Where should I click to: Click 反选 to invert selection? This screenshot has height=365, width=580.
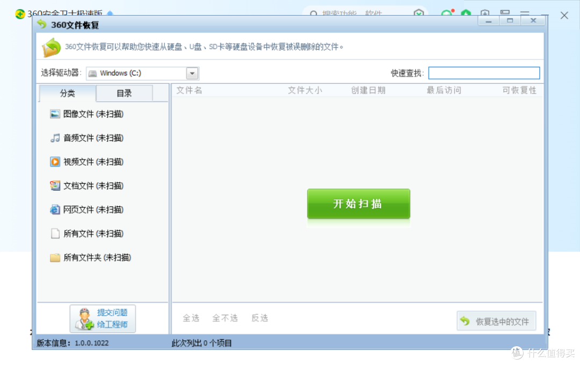[260, 318]
